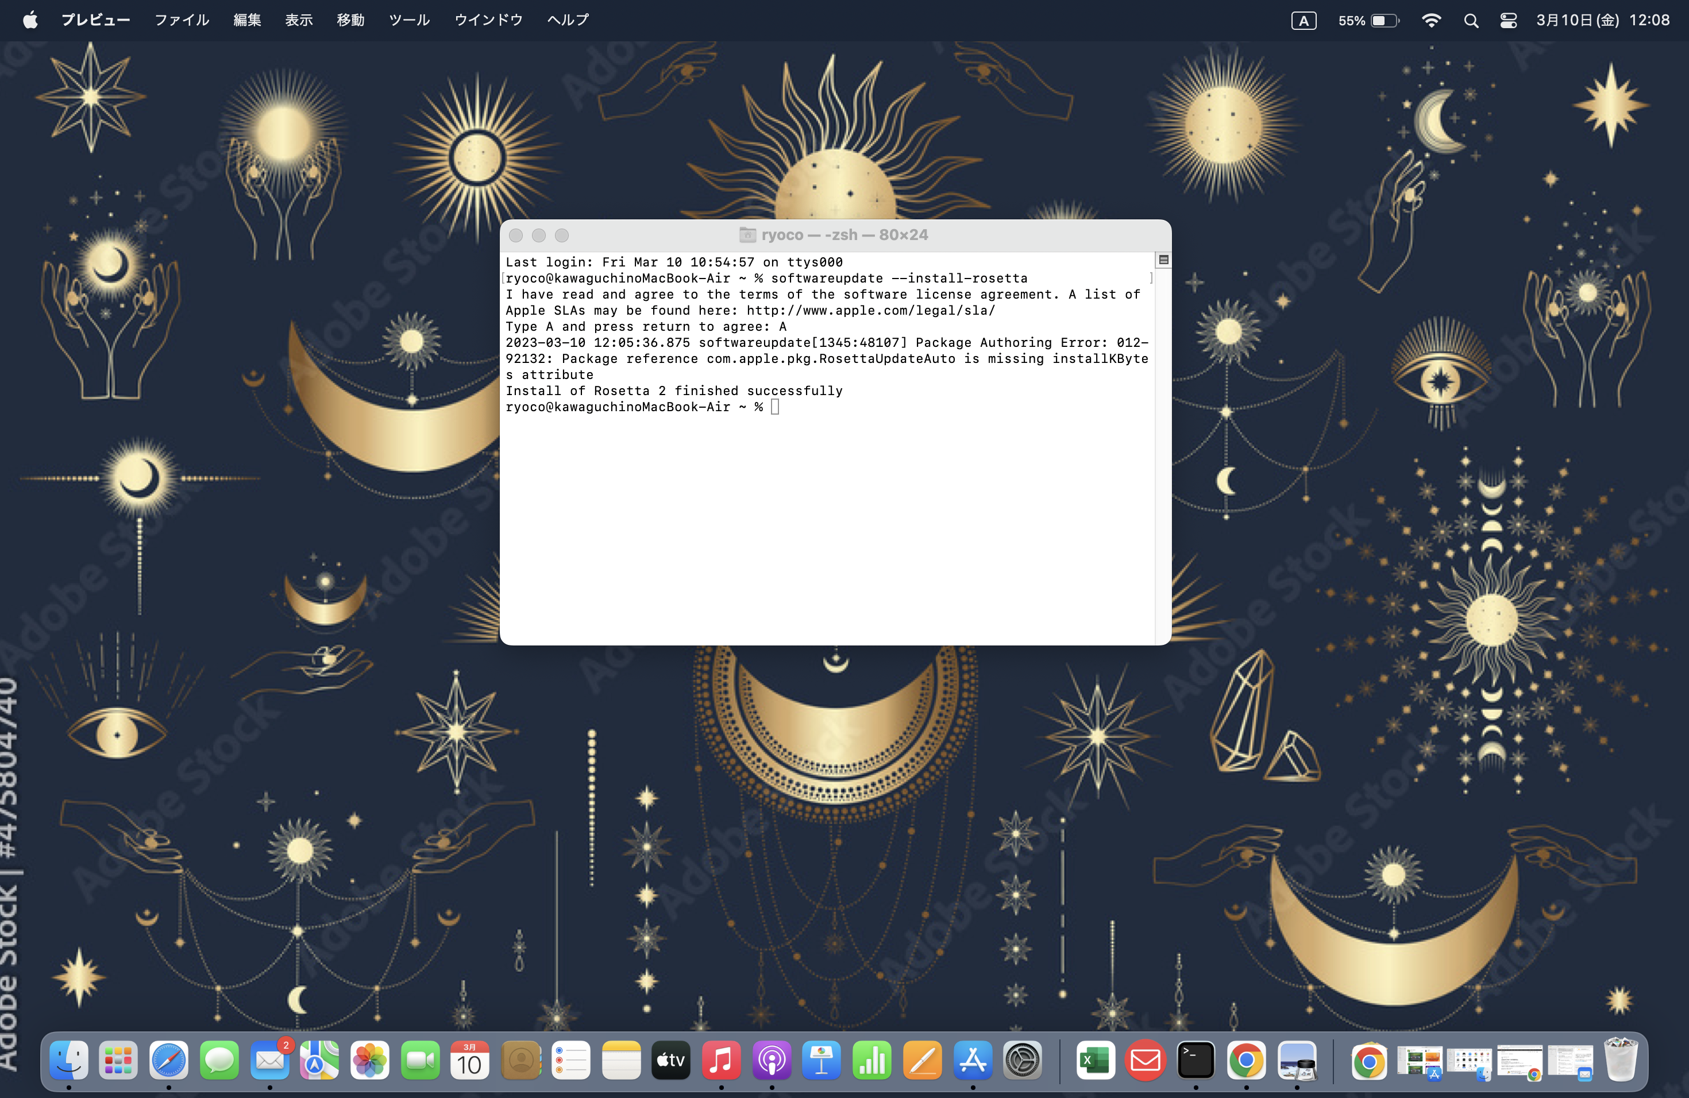Open the ファイル menu

pyautogui.click(x=182, y=20)
